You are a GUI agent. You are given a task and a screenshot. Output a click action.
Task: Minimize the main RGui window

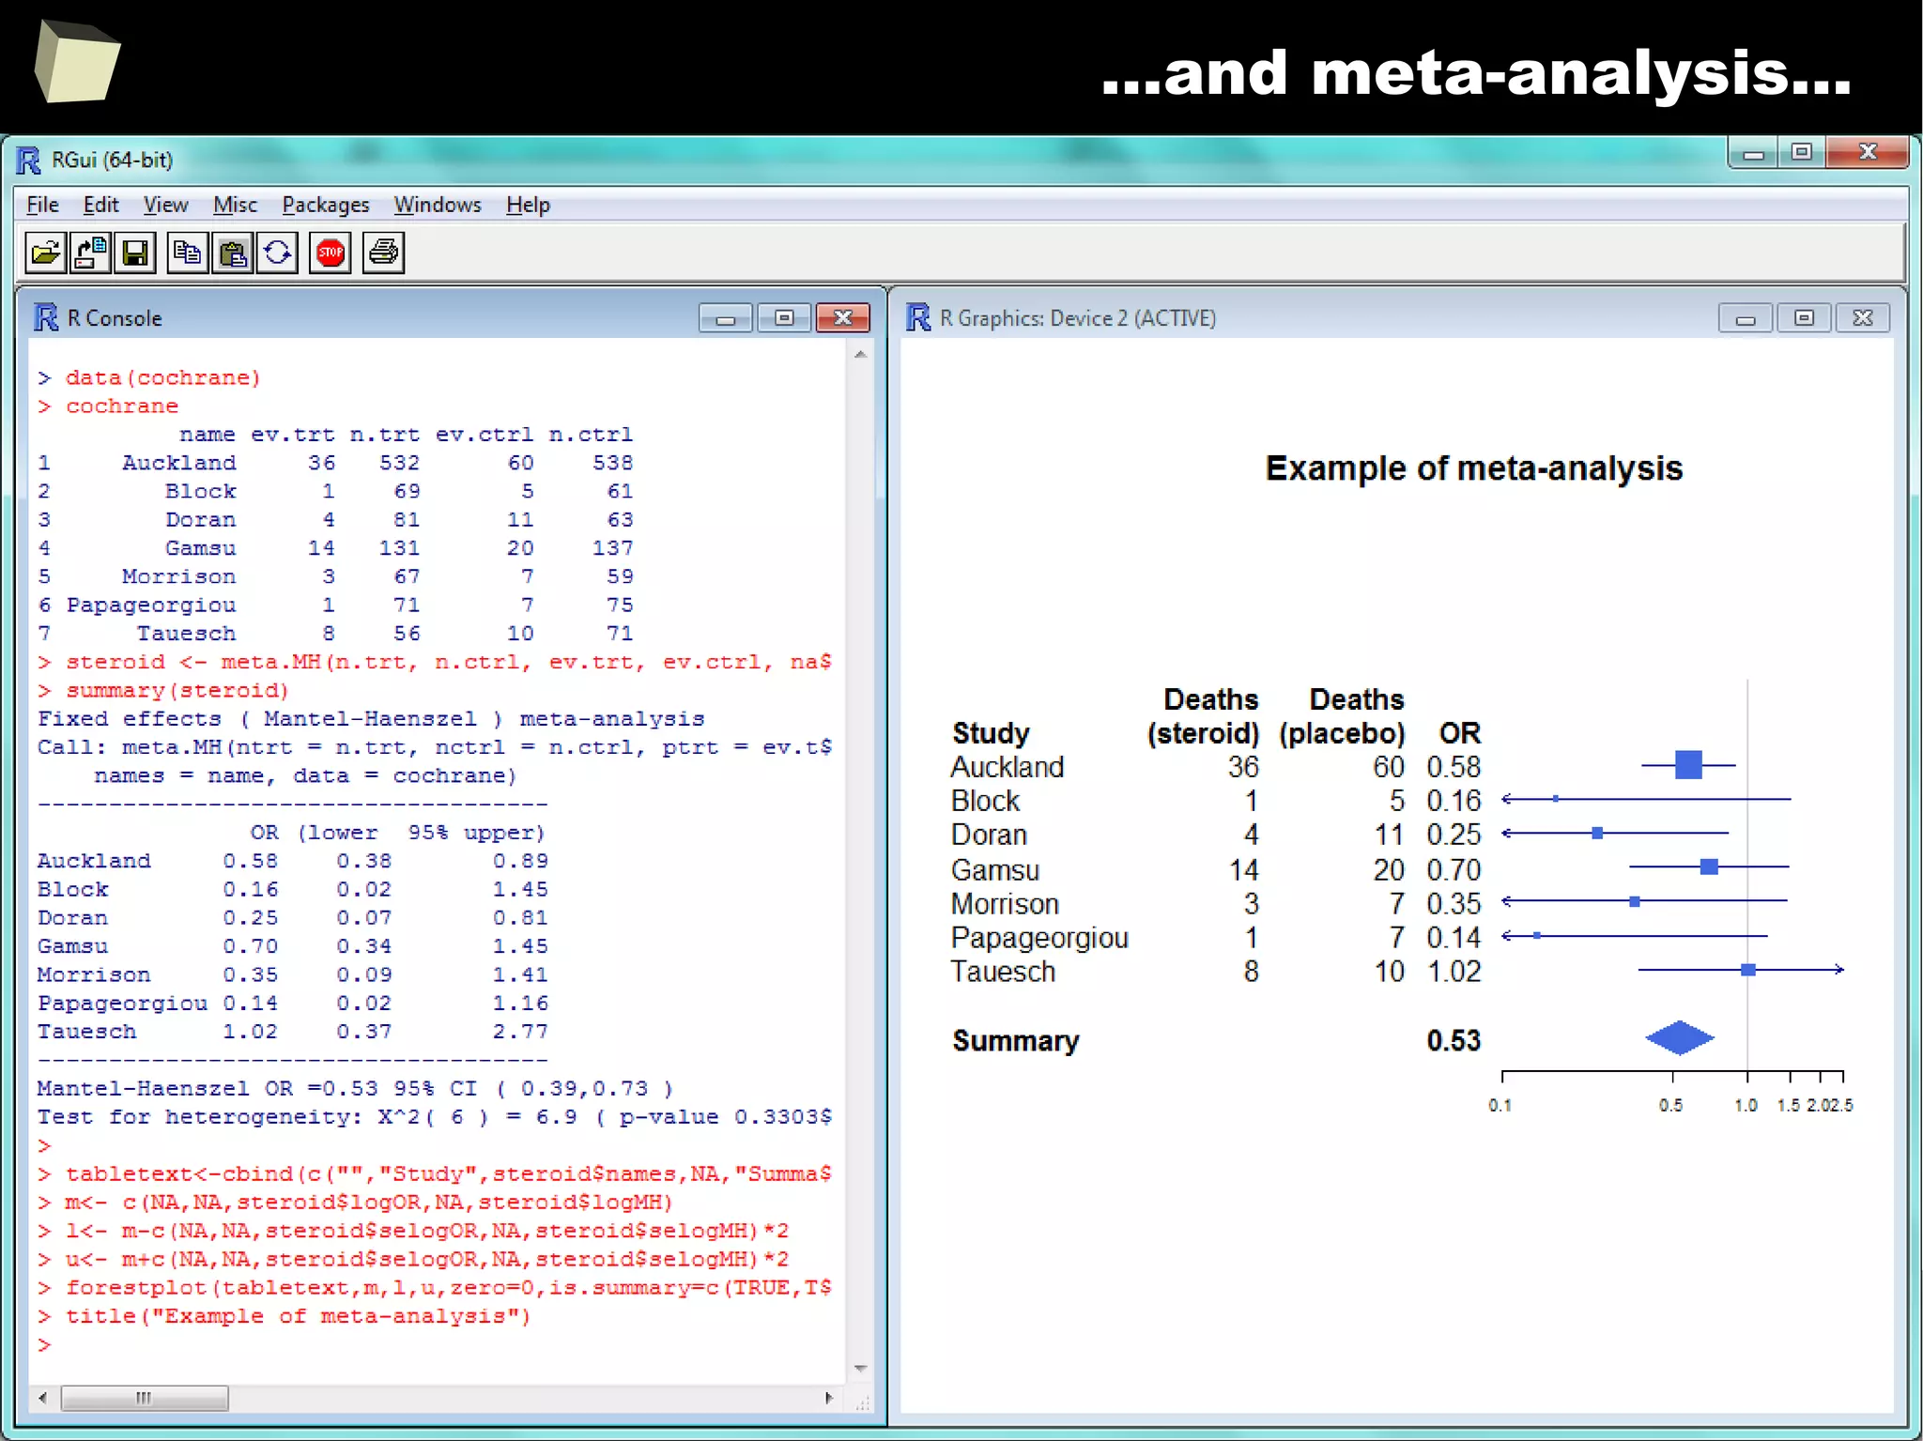pyautogui.click(x=1754, y=153)
